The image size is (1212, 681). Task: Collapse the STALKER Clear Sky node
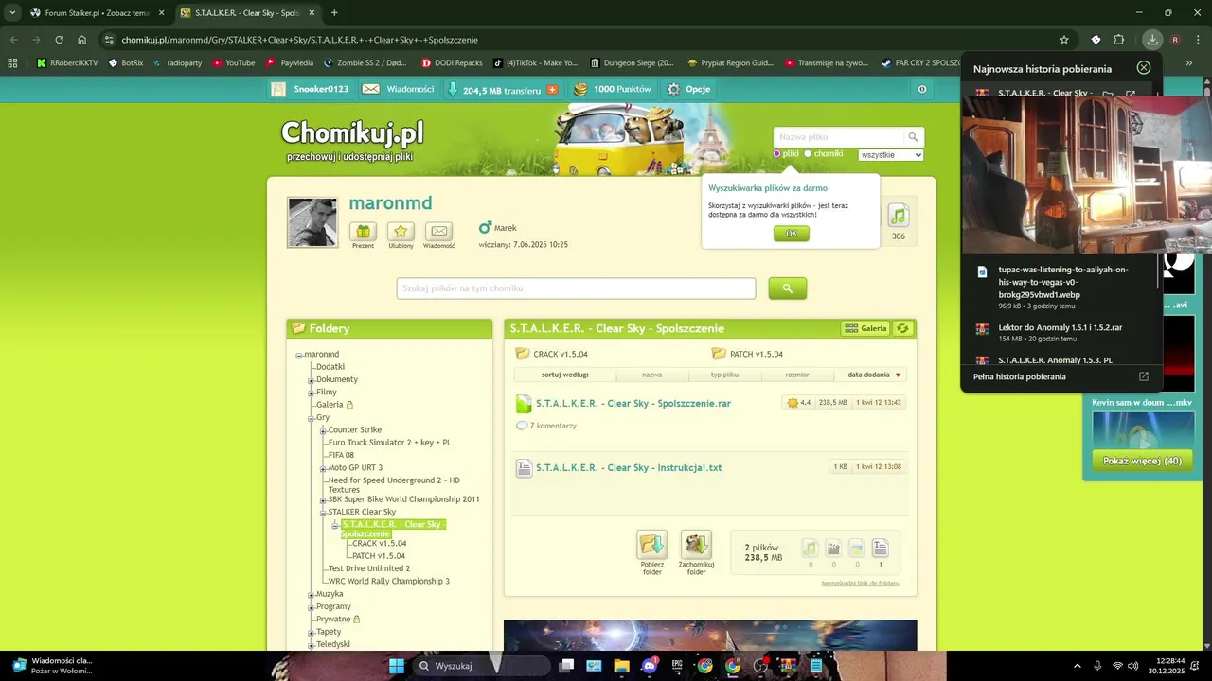click(x=323, y=513)
